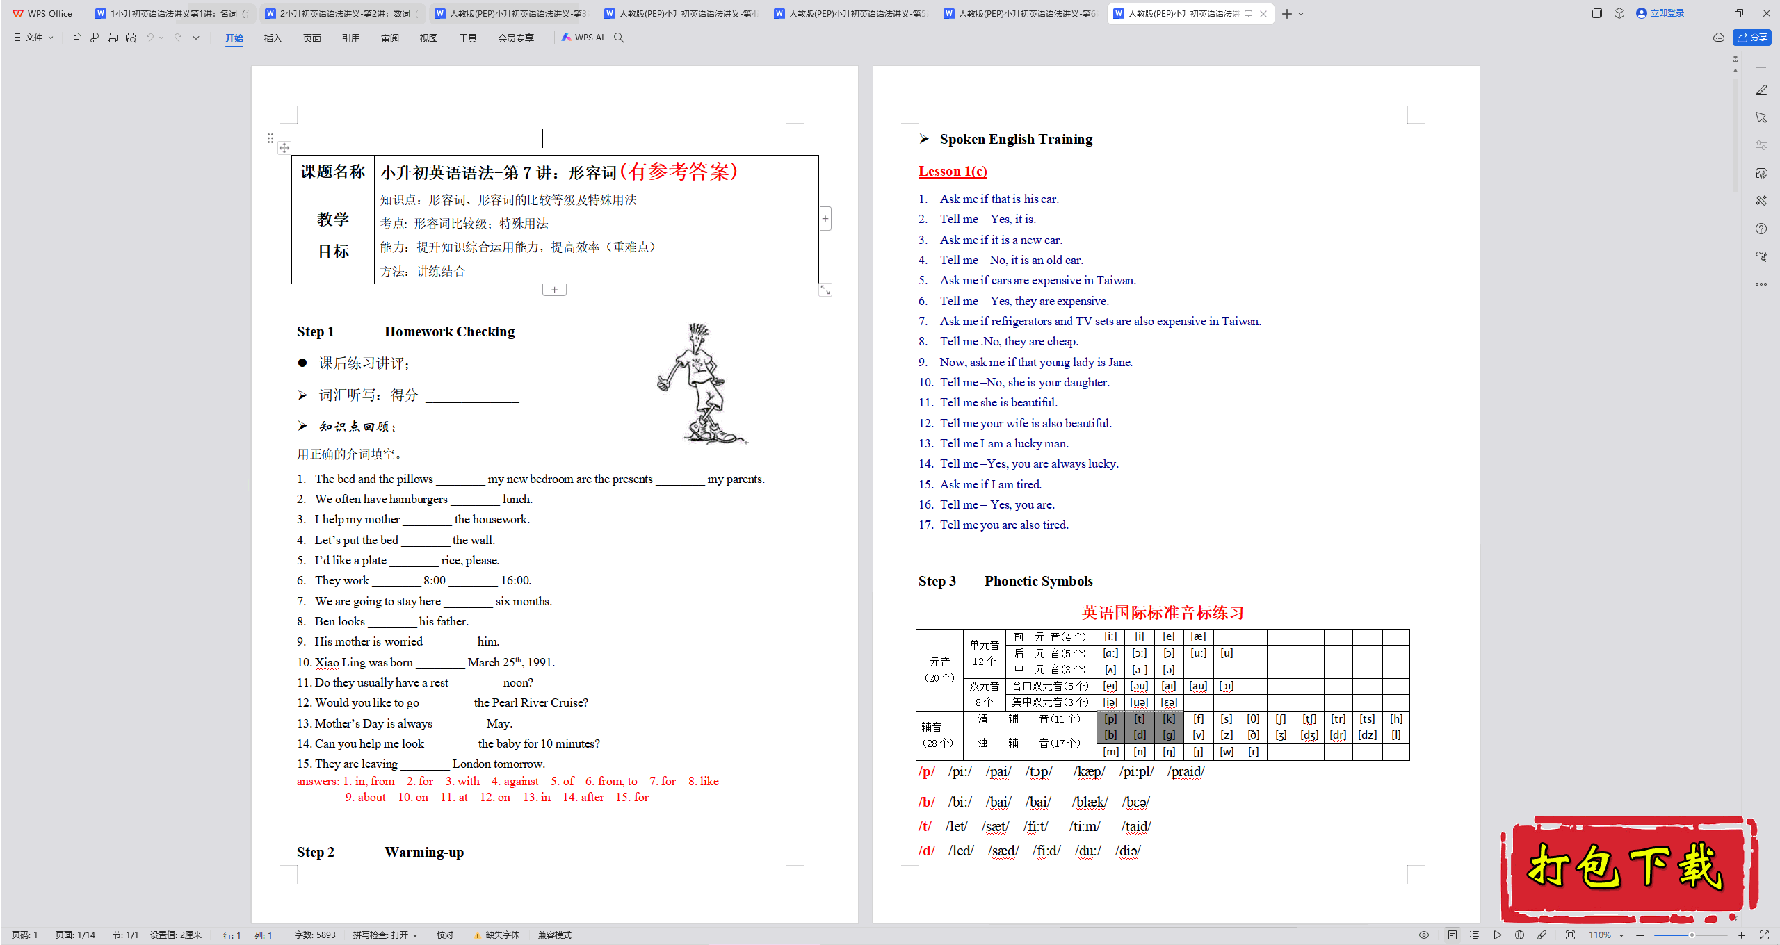
Task: Open the 插入 ribbon tab
Action: click(x=273, y=38)
